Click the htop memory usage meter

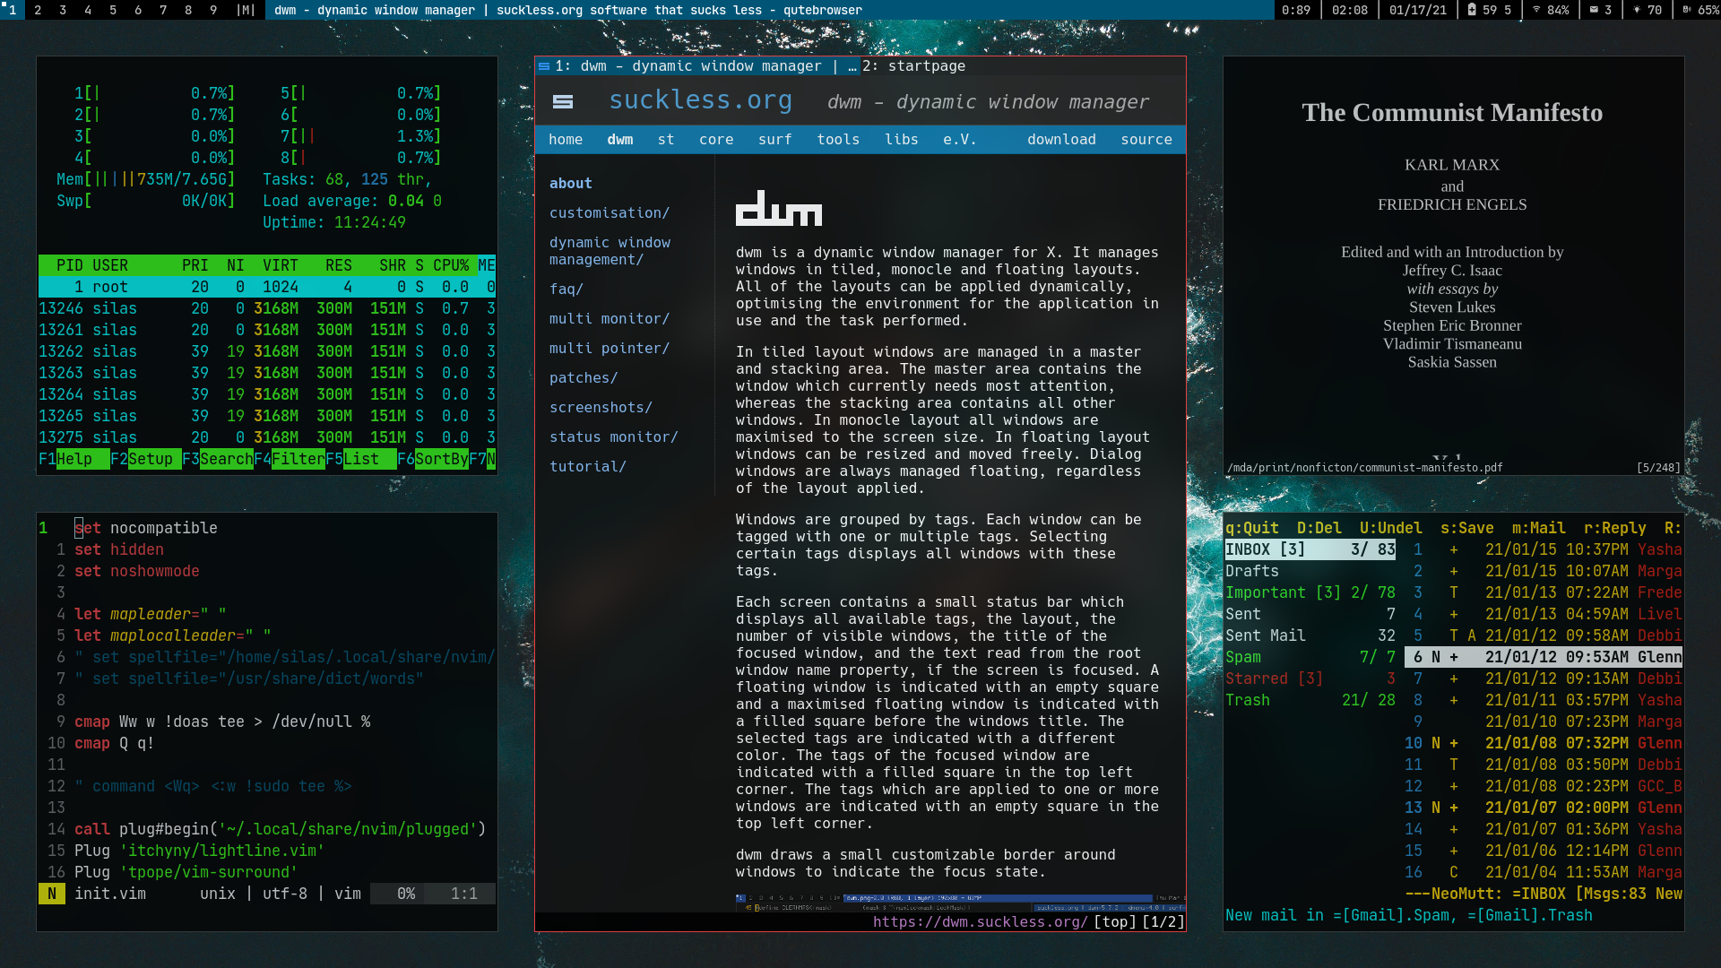(x=145, y=179)
